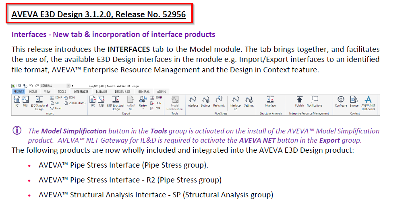Choose Import Excel option

[56, 109]
